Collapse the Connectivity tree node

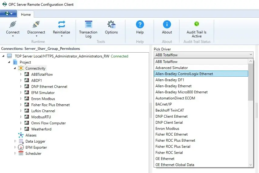(15, 68)
